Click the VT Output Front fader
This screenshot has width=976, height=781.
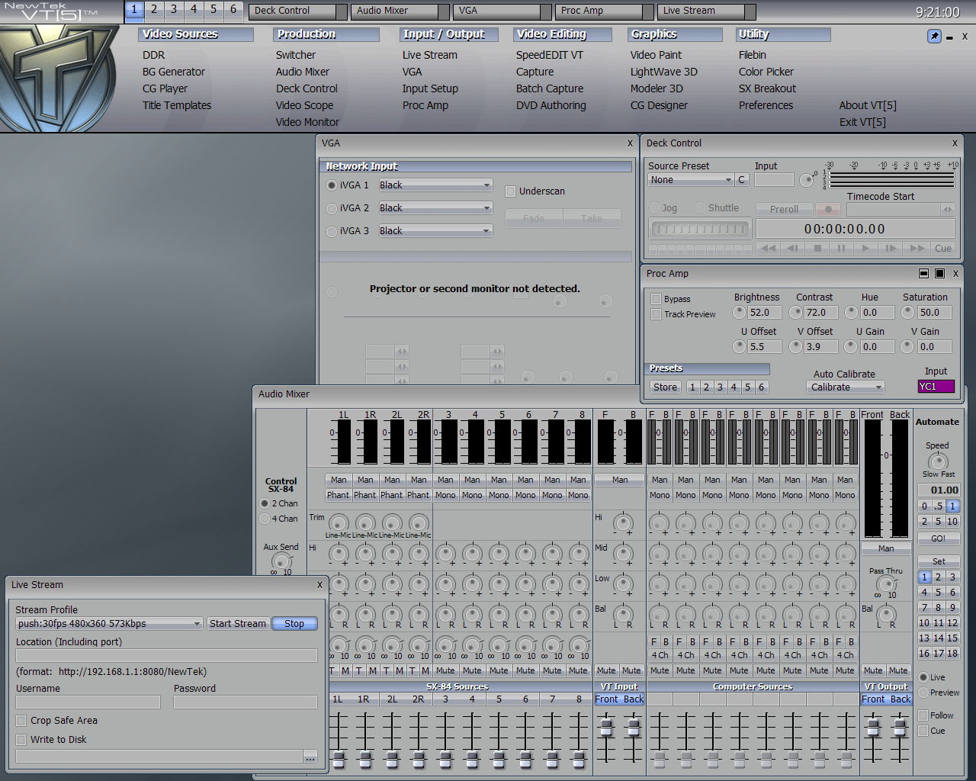point(873,729)
